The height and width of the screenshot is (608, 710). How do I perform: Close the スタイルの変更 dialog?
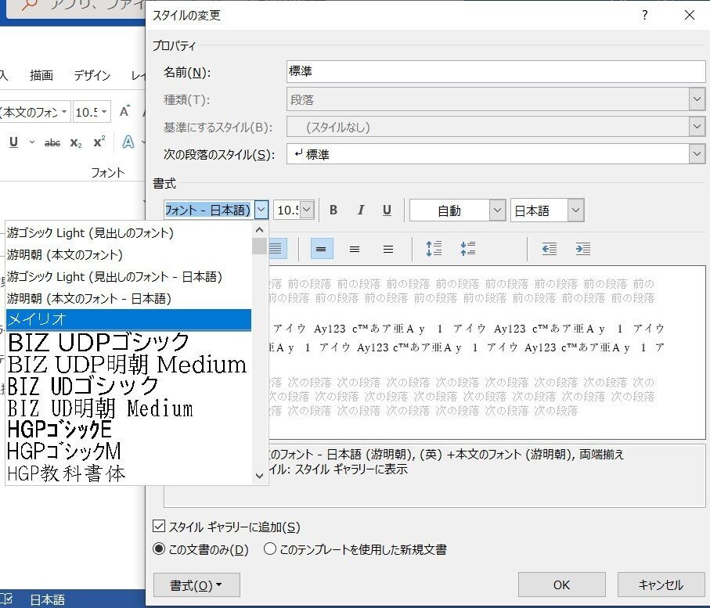pyautogui.click(x=690, y=15)
